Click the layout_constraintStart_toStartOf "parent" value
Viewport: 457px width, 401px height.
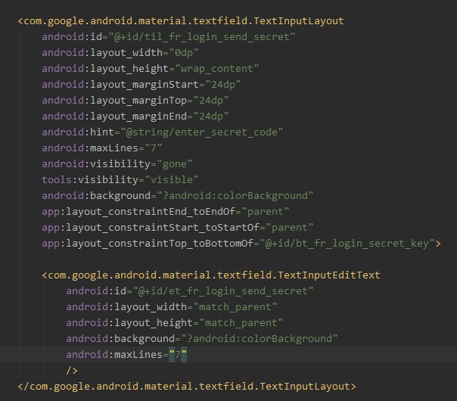[x=289, y=228]
